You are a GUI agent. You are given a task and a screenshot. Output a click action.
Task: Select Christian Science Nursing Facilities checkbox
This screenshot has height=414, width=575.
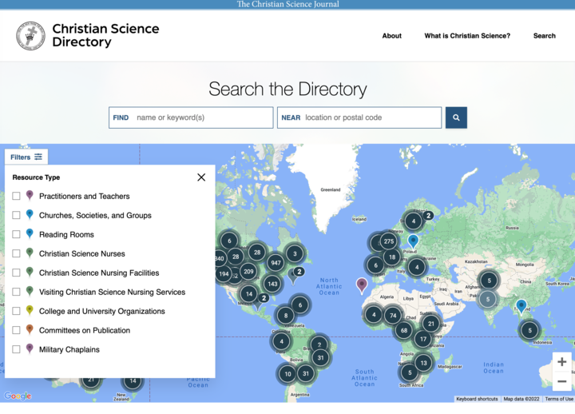click(16, 273)
